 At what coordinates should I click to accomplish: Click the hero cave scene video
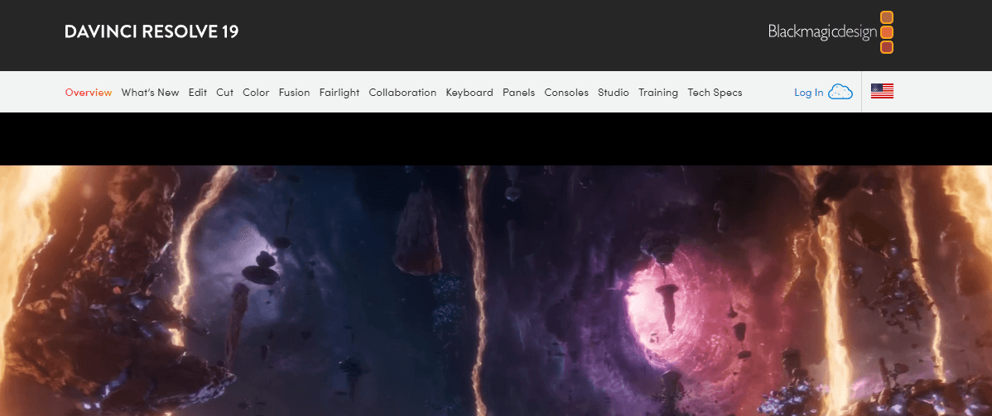tap(496, 291)
